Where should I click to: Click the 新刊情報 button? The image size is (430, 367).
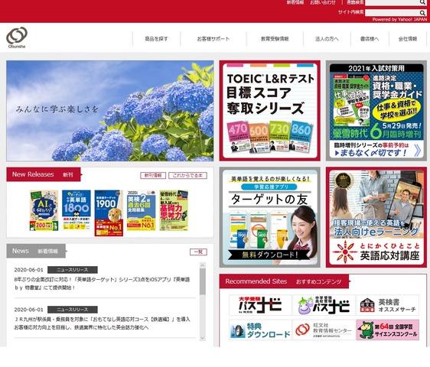(x=153, y=175)
